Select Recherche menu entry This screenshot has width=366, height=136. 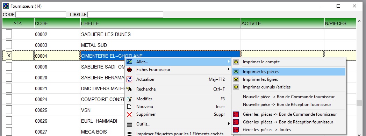[x=178, y=89]
